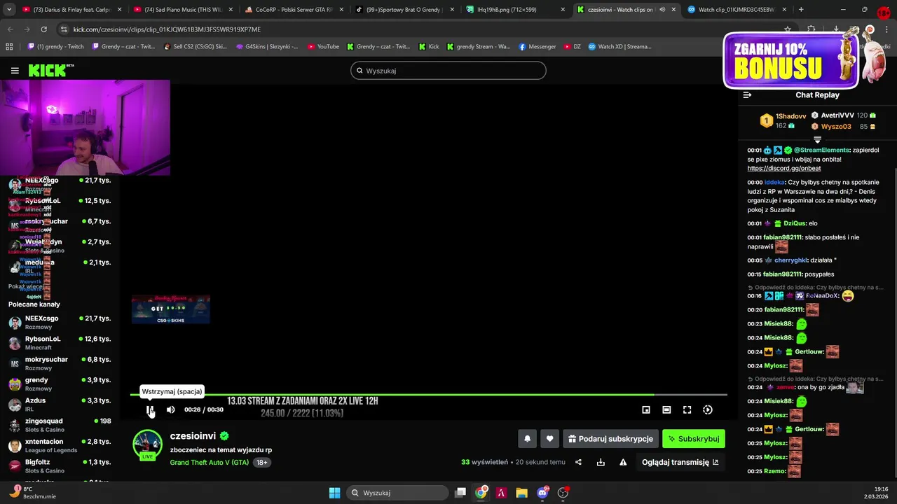Open Discord from the Windows taskbar
The image size is (897, 504).
(542, 493)
